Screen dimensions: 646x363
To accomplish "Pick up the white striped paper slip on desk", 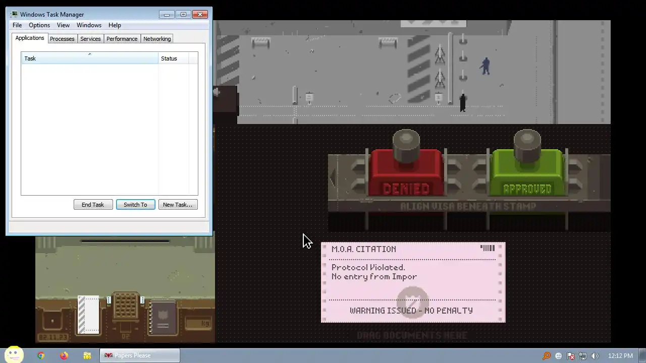I will [89, 315].
